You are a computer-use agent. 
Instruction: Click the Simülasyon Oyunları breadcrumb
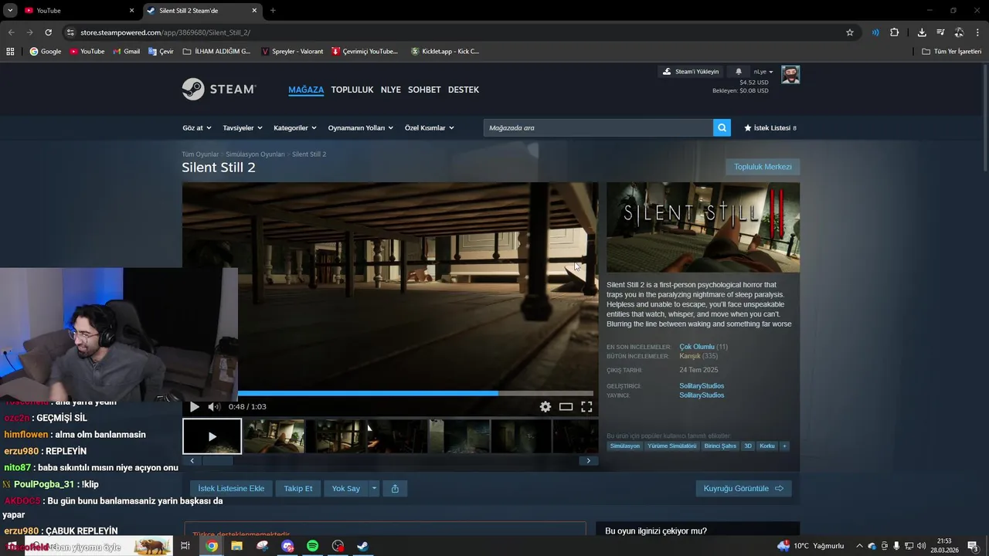[255, 154]
